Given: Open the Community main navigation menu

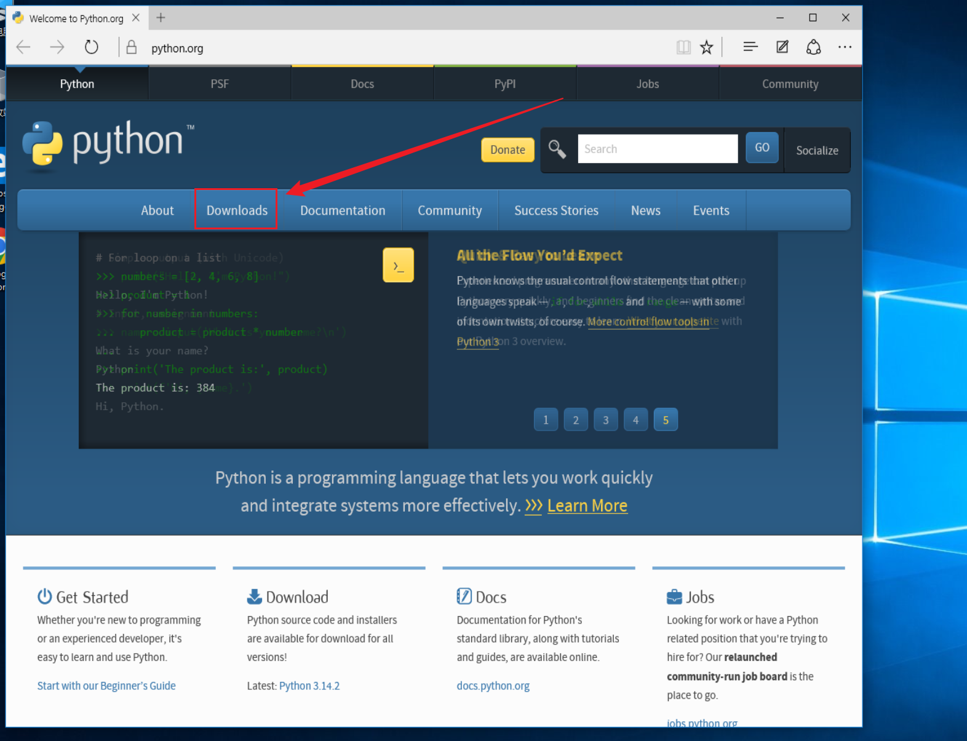Looking at the screenshot, I should (450, 210).
